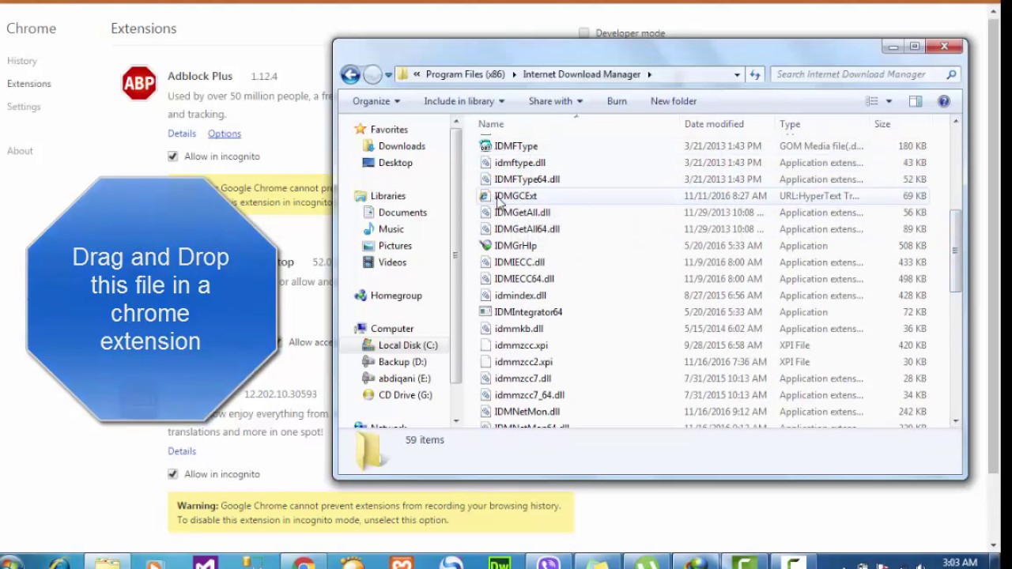Open the address bar previous locations dropdown
The image size is (1012, 569).
pyautogui.click(x=737, y=74)
